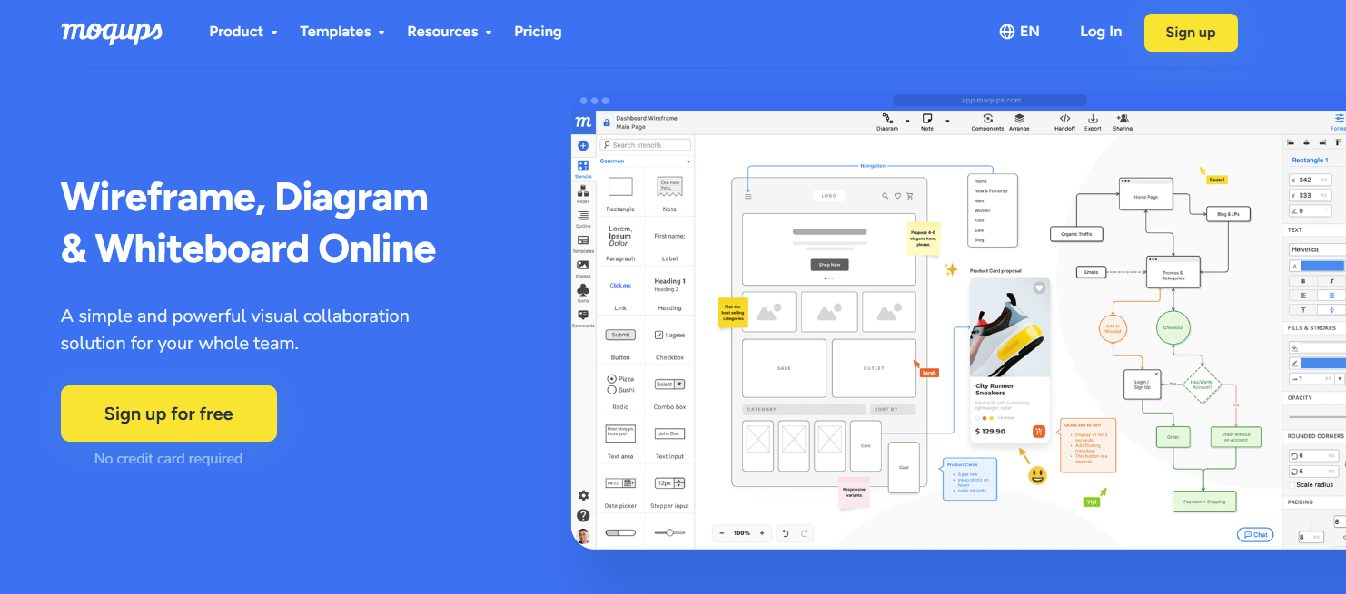The width and height of the screenshot is (1346, 594).
Task: Click the Bold text formatting button
Action: coord(1303,281)
